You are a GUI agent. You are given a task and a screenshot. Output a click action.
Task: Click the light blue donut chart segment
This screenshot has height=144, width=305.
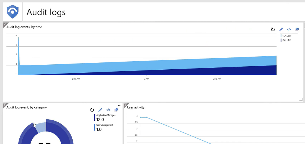tap(41, 127)
